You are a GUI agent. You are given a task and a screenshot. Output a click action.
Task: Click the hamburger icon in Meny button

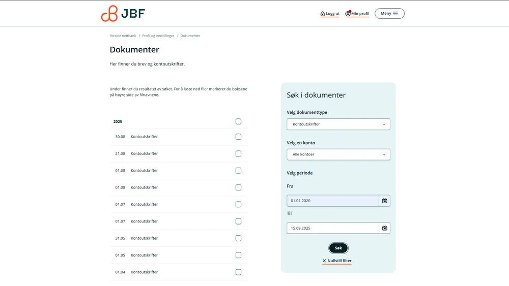coord(395,14)
